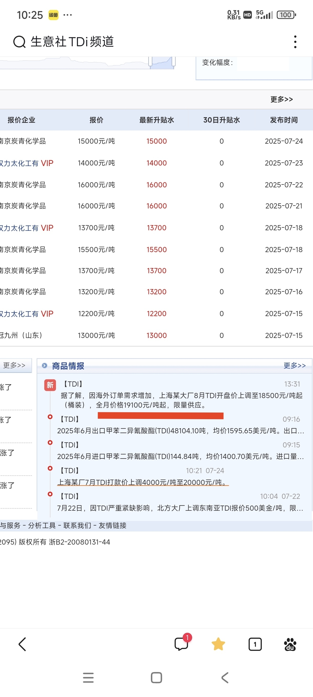The image size is (313, 697).
Task: Tap the 30日升贴水 column header
Action: tap(221, 120)
